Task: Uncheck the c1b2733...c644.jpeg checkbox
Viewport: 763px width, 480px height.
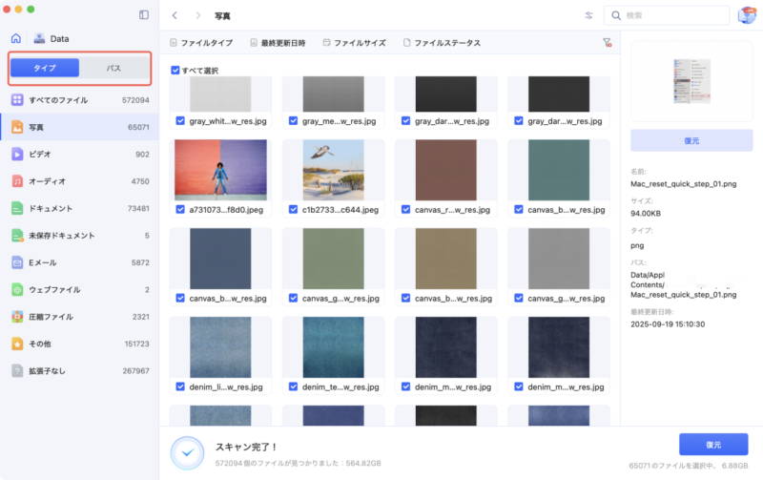Action: tap(293, 210)
